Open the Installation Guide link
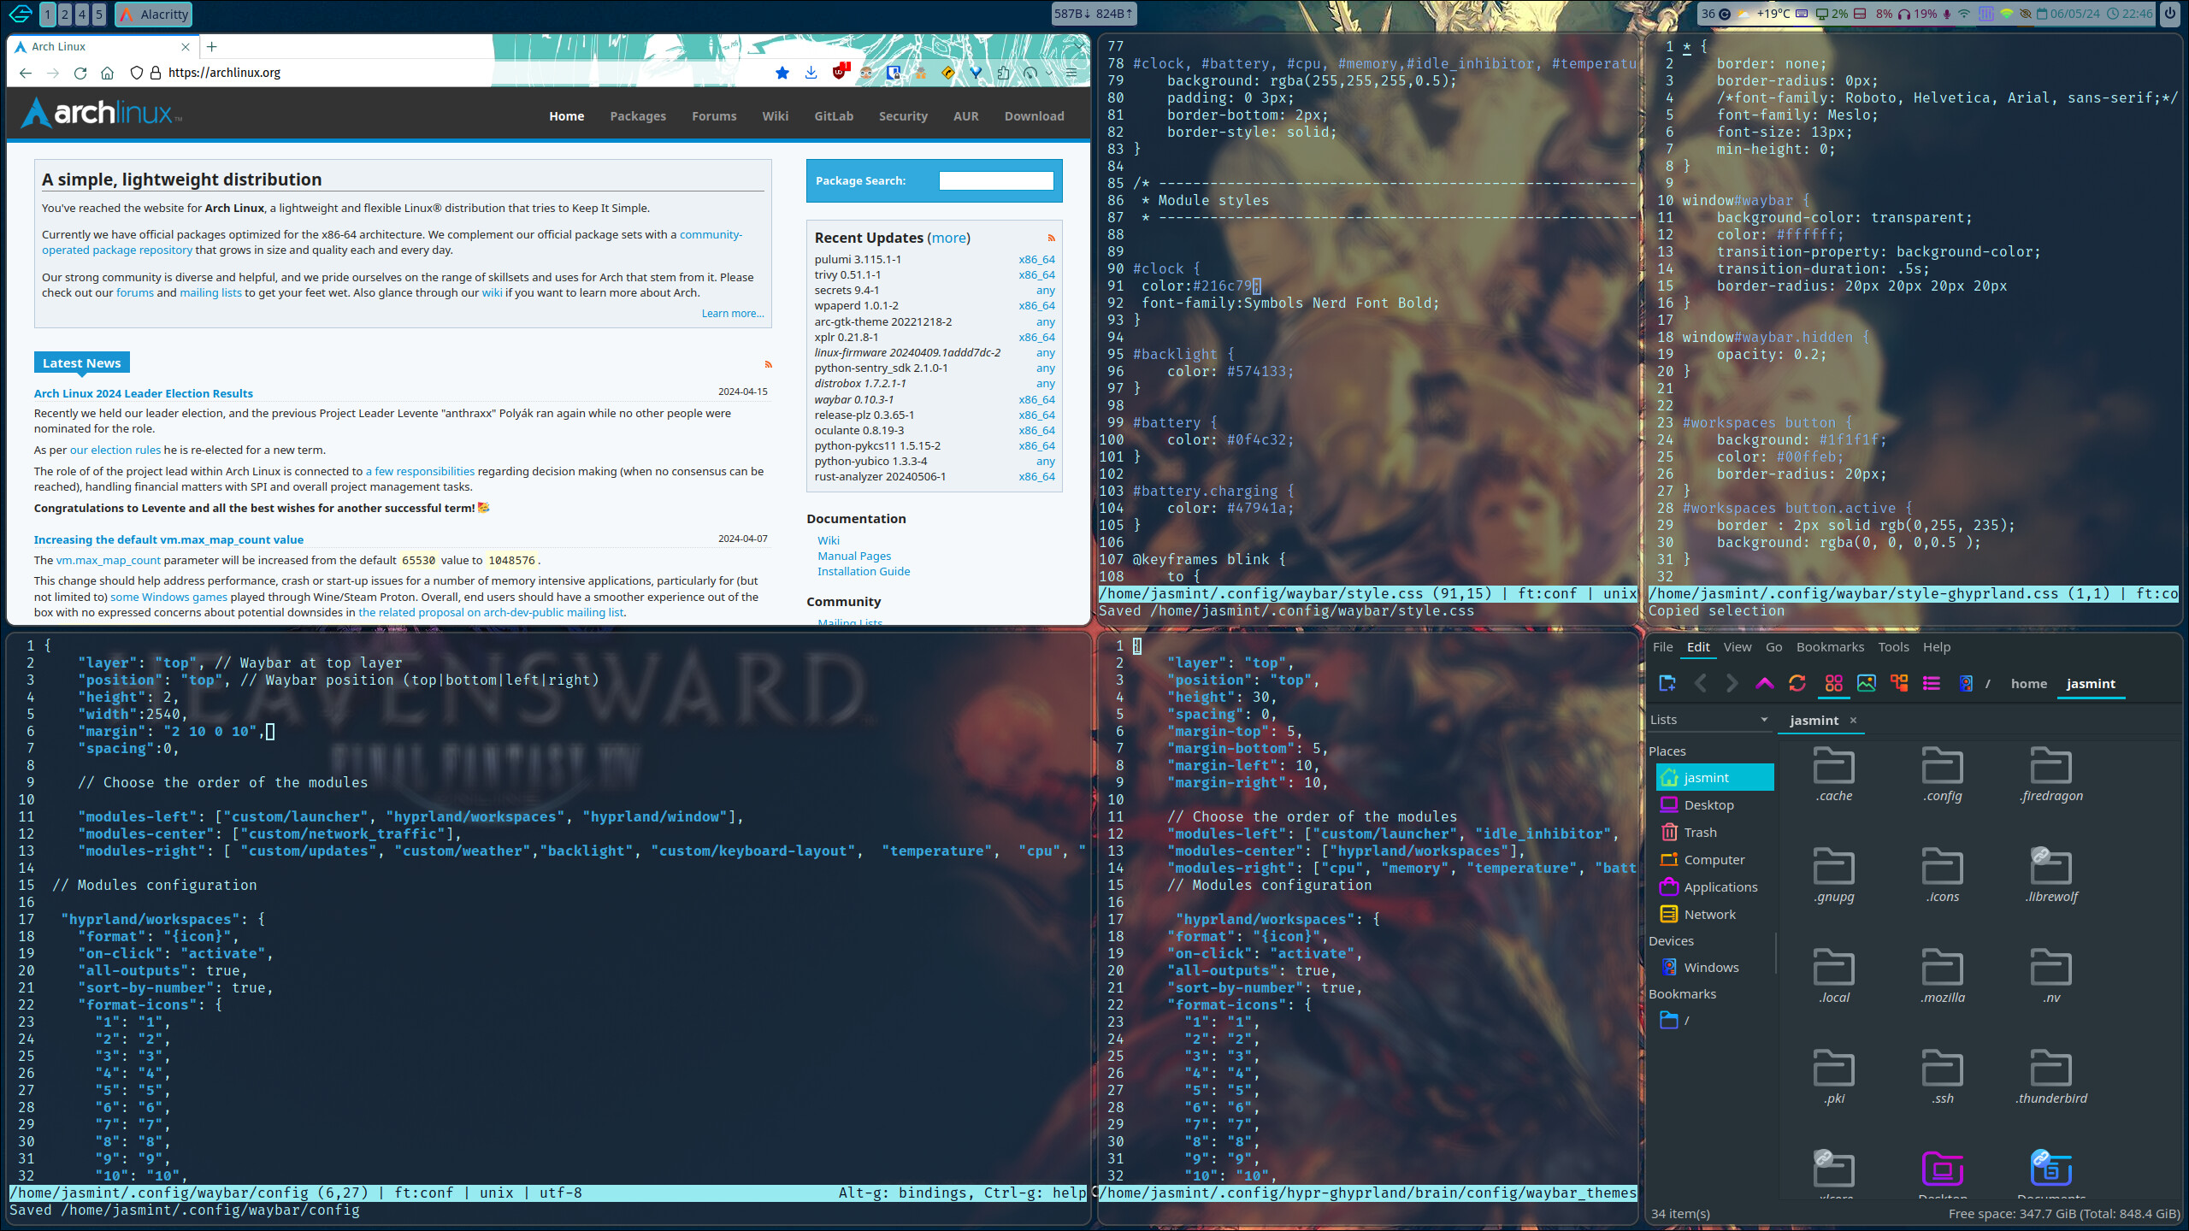 tap(864, 571)
